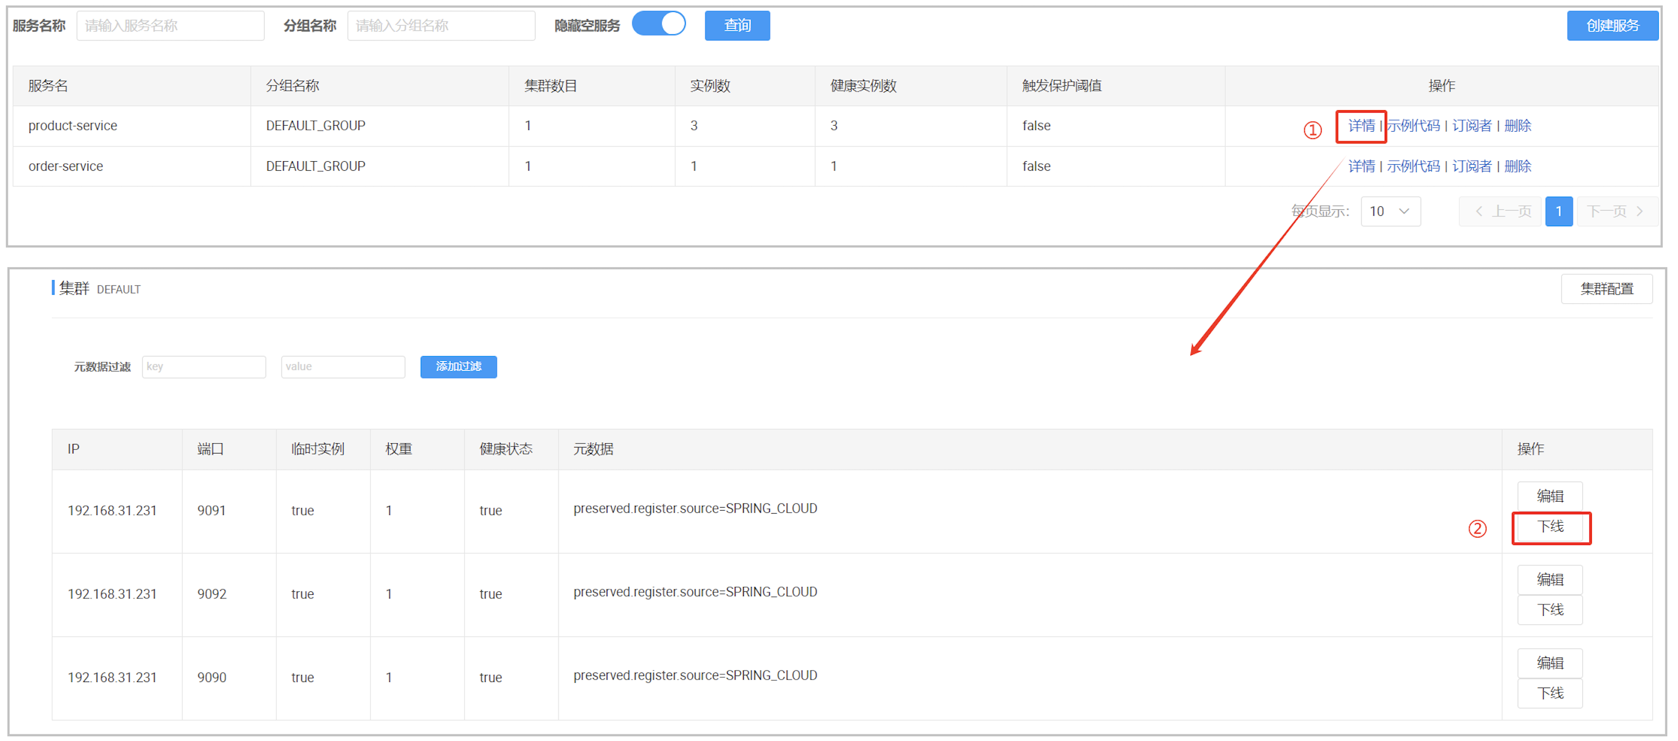
Task: Open 示例代码 for product-service
Action: click(x=1413, y=126)
